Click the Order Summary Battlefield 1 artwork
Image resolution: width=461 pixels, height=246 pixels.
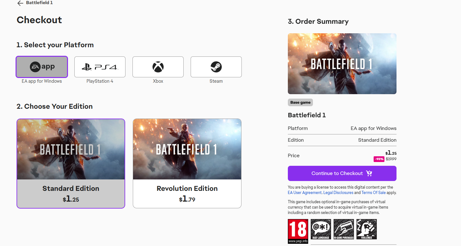coord(342,64)
